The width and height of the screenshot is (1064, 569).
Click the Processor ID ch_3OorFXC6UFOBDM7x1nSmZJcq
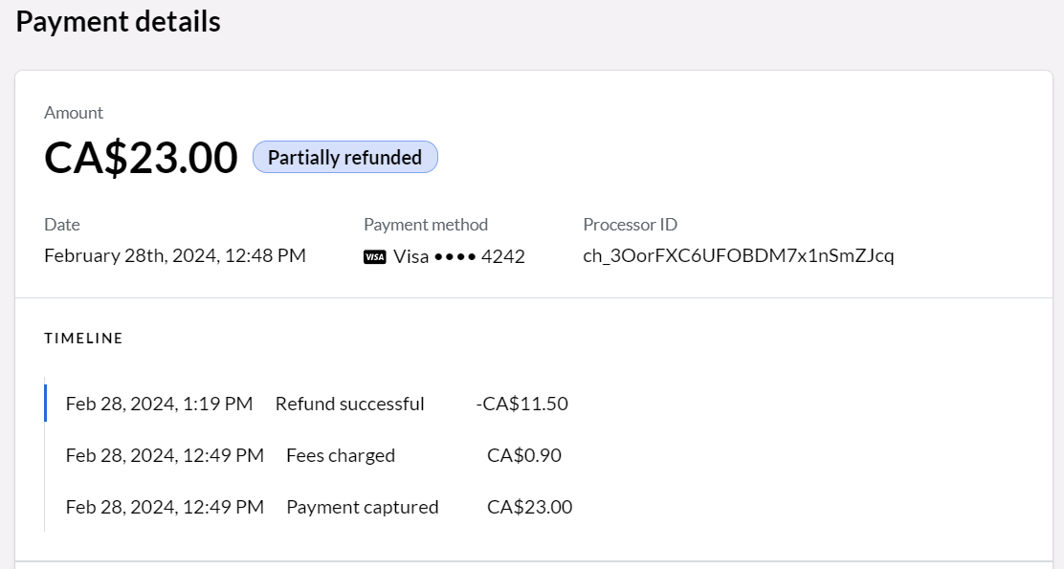739,255
